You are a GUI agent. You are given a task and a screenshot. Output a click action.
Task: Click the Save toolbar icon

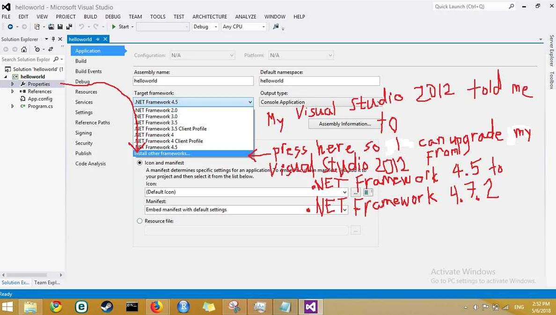(60, 27)
